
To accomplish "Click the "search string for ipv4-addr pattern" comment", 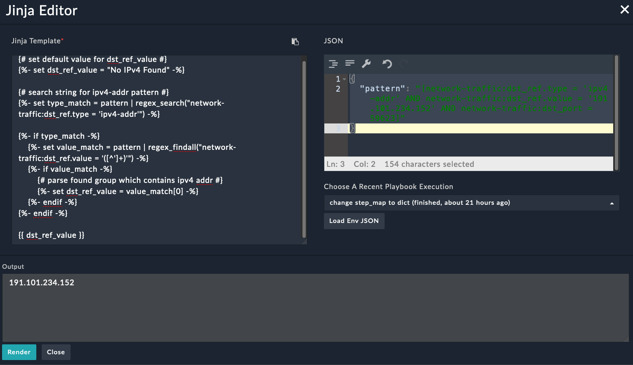I will coord(94,92).
